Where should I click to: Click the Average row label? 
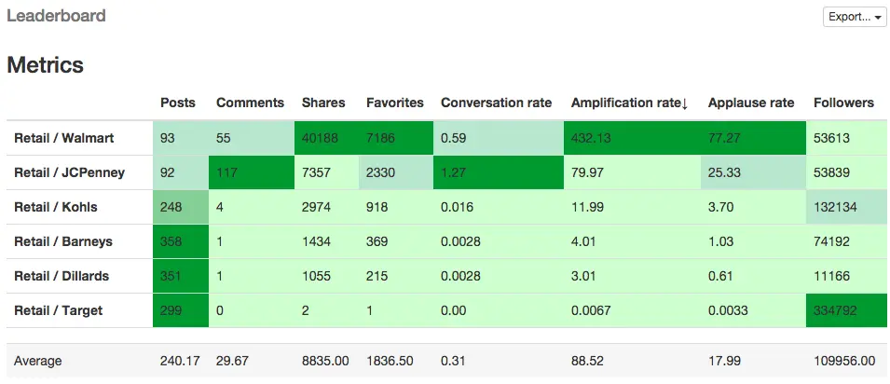point(40,360)
